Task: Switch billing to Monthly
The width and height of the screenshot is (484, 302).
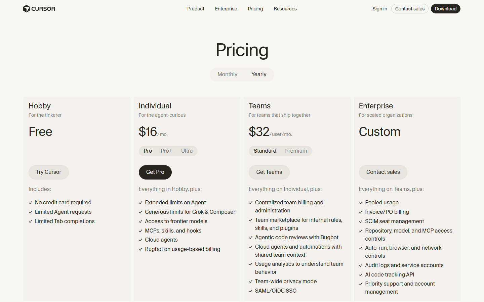Action: [x=228, y=74]
